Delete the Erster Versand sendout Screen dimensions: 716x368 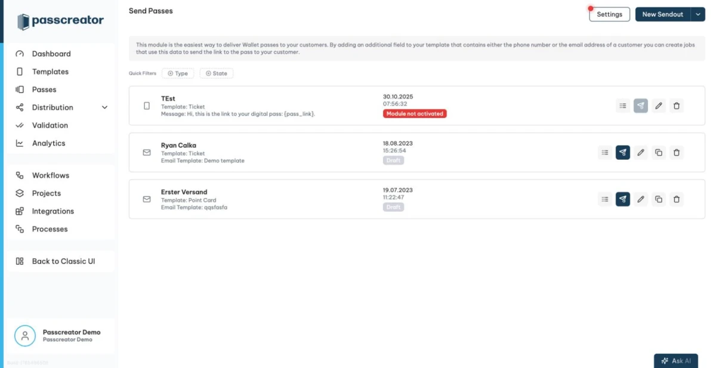pyautogui.click(x=677, y=199)
